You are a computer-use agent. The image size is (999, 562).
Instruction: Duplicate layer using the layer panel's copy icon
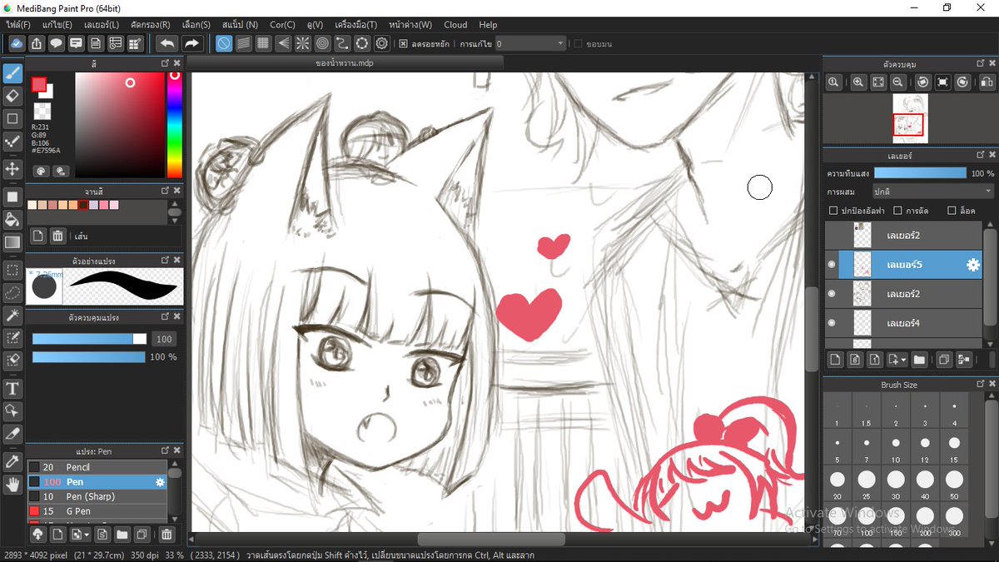944,360
